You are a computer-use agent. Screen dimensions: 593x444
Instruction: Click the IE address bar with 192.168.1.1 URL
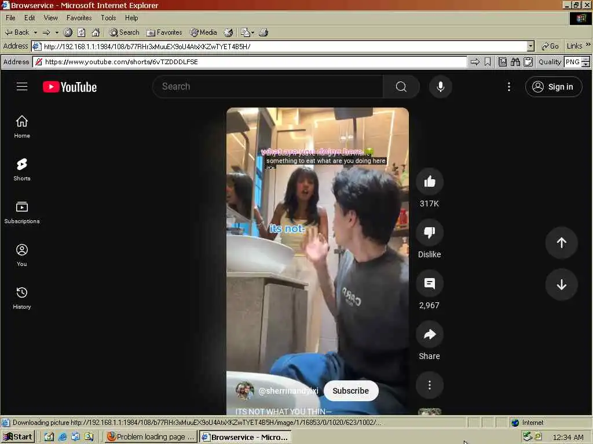pyautogui.click(x=280, y=46)
